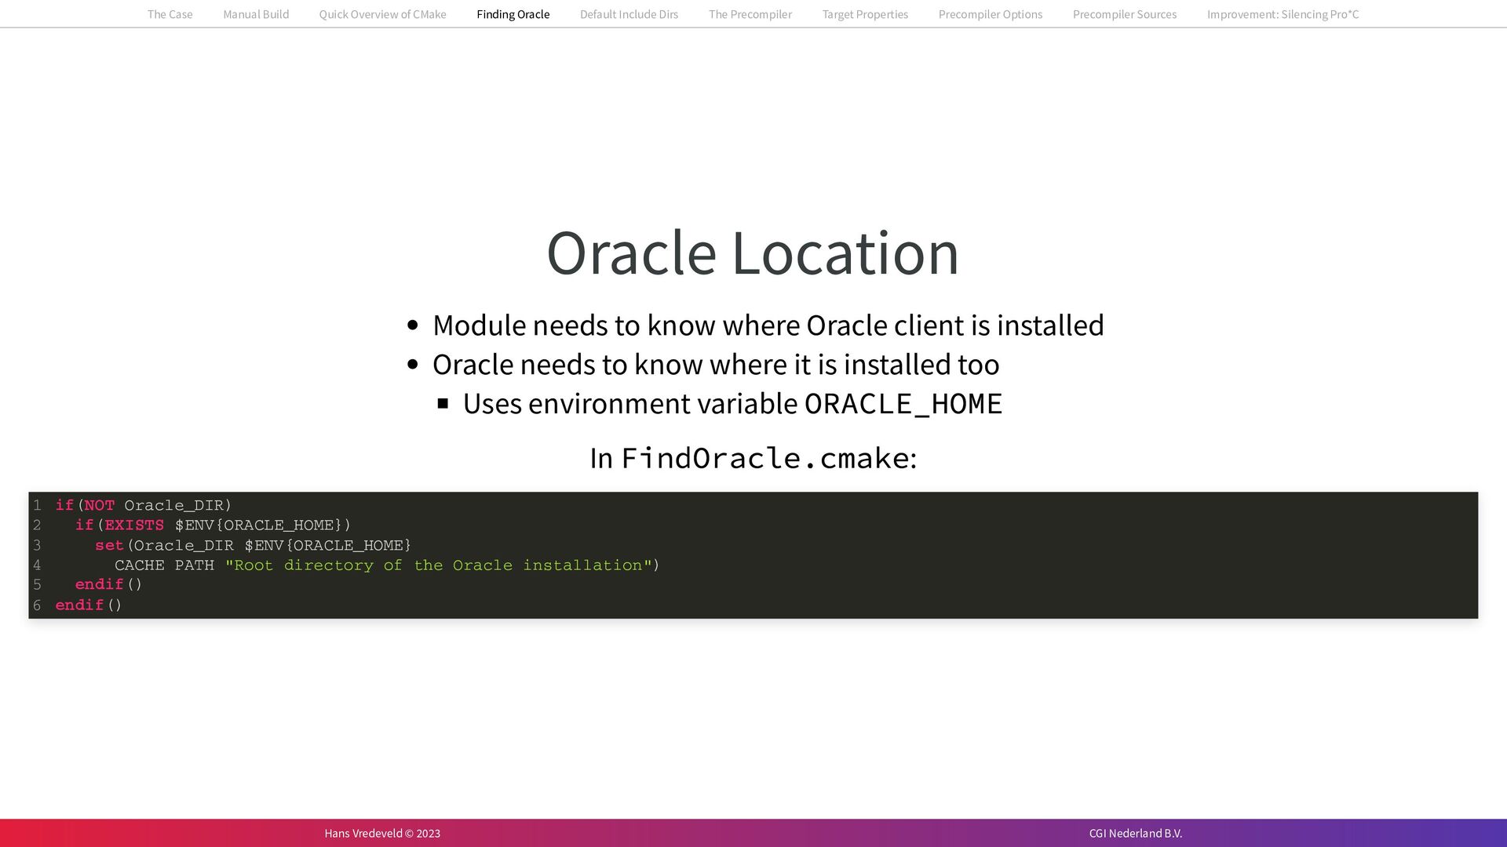Open 'The Precompiler' section link

(x=750, y=14)
